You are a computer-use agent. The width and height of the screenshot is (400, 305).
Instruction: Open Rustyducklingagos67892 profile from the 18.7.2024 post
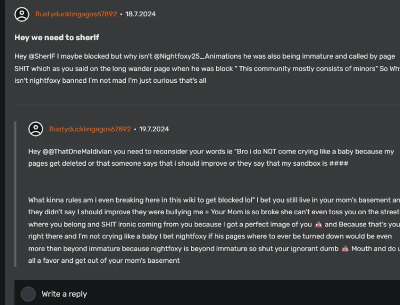pyautogui.click(x=76, y=14)
